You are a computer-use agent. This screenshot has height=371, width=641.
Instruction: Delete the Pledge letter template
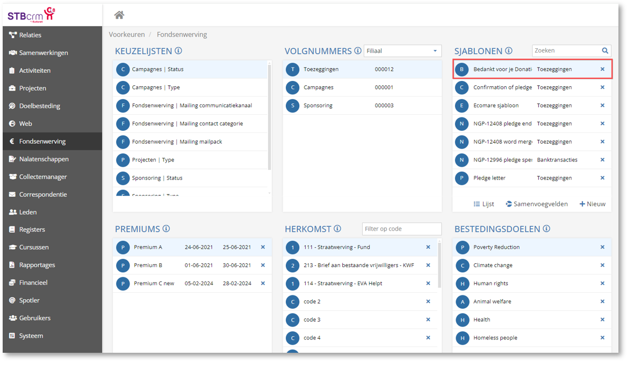pos(602,178)
